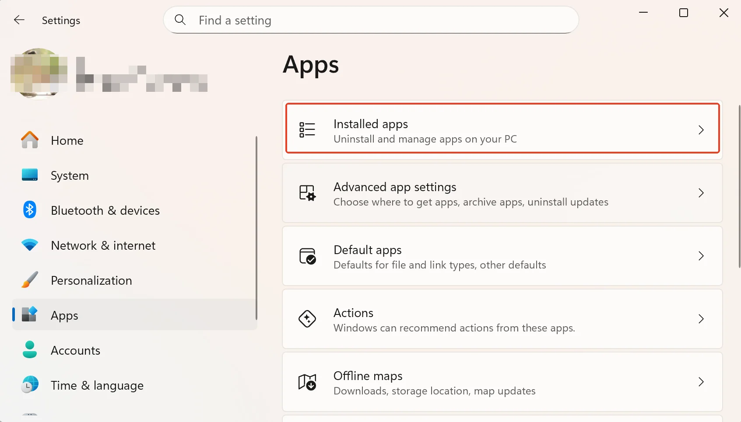Click the search magnifier icon

coord(180,20)
